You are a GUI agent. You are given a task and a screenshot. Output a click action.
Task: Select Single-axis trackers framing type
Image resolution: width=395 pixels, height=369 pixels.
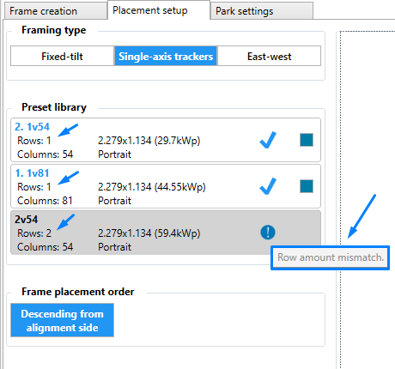(x=166, y=56)
